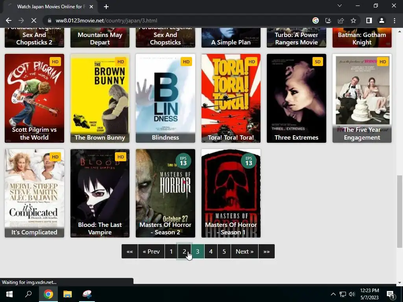Open the Chrome profile avatar

[x=382, y=20]
